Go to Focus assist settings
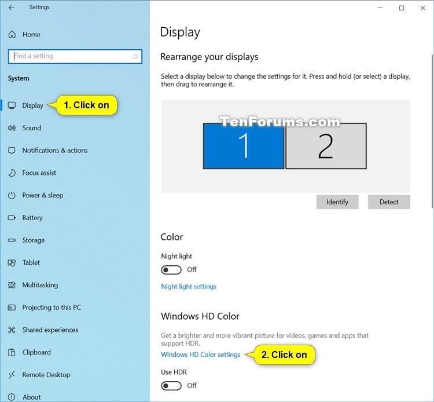Image resolution: width=434 pixels, height=402 pixels. 39,173
